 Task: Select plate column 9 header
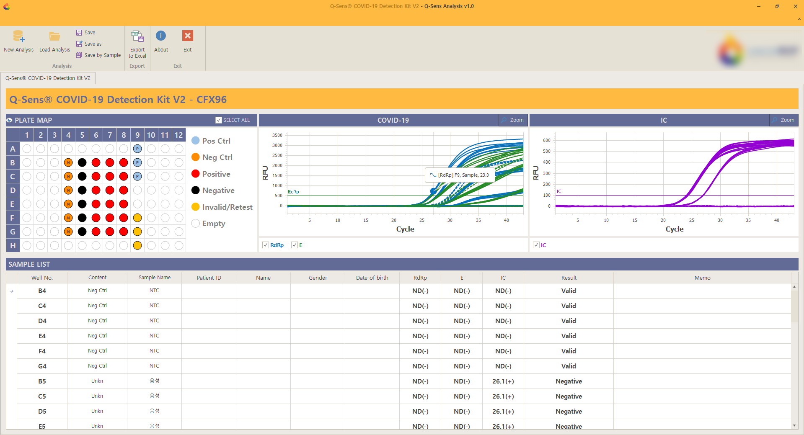(x=137, y=135)
